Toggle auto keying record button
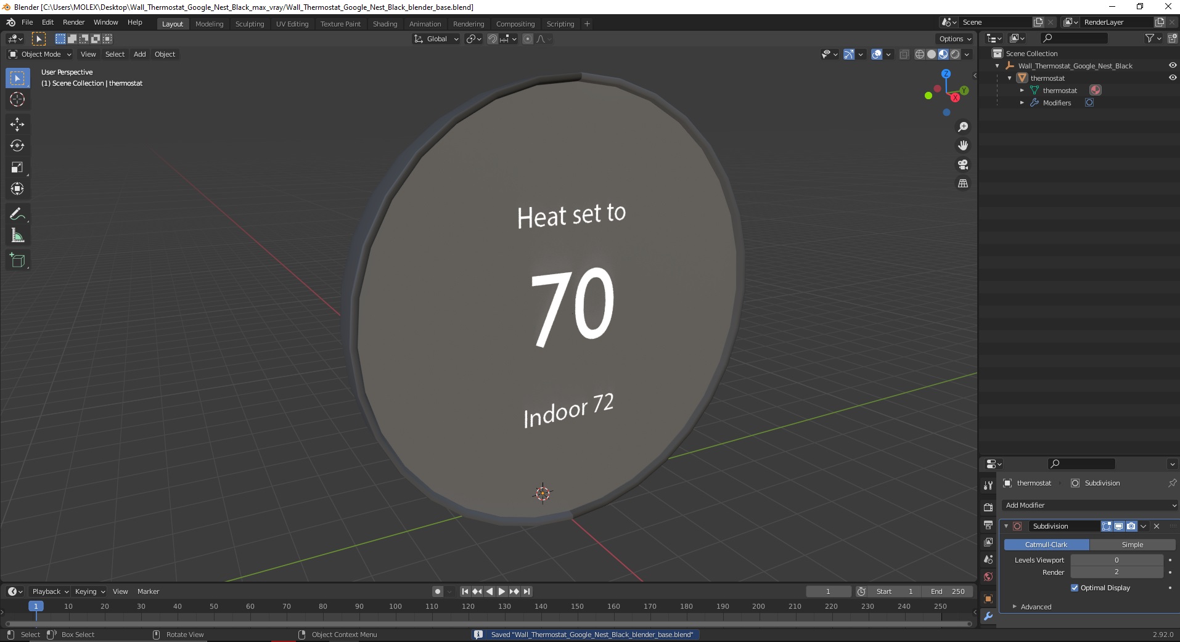The image size is (1180, 642). [x=437, y=591]
